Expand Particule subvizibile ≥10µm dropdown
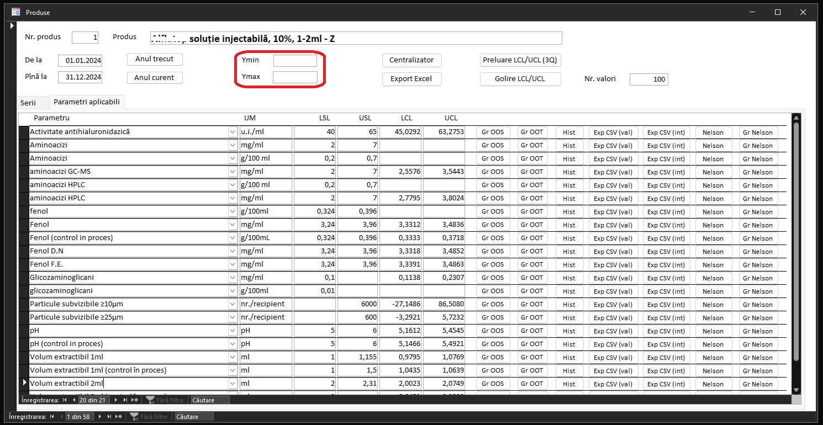The width and height of the screenshot is (823, 425). [233, 304]
